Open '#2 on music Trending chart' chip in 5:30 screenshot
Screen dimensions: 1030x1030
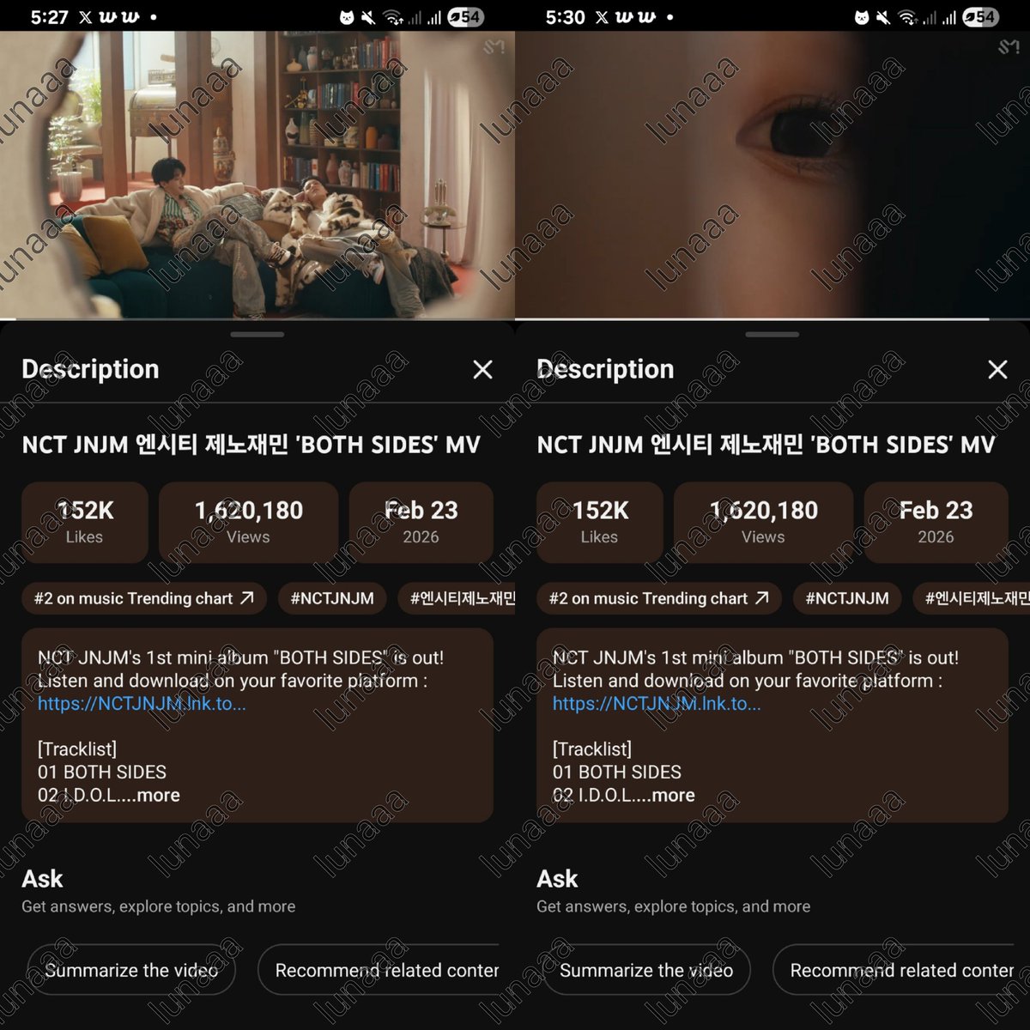click(x=659, y=598)
